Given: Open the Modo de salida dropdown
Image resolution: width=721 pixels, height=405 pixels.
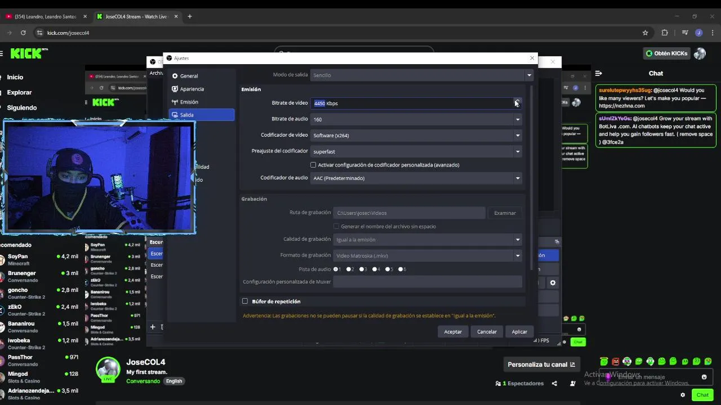Looking at the screenshot, I should [422, 75].
